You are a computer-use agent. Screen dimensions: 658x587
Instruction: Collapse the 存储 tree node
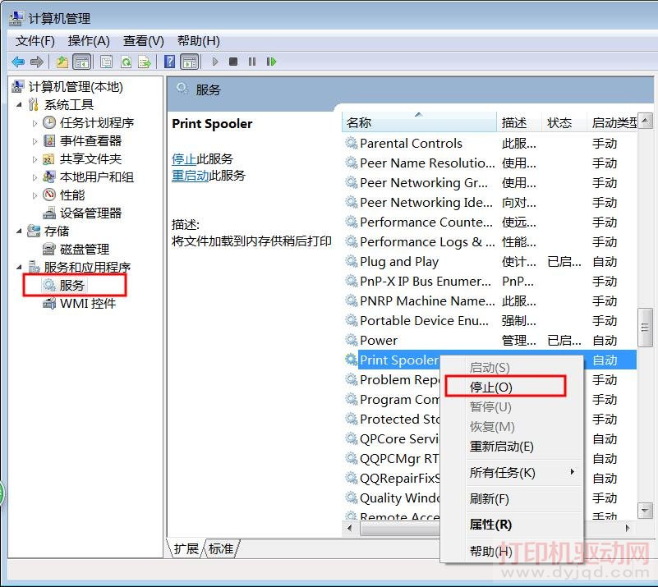tap(19, 231)
